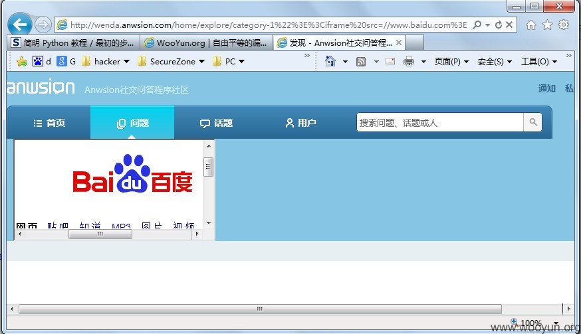Click the page scroll left arrow

(12, 309)
